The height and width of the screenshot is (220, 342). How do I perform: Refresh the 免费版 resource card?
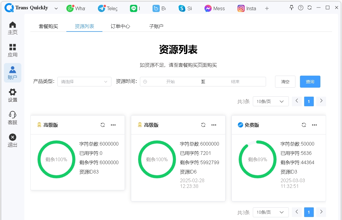(304, 125)
